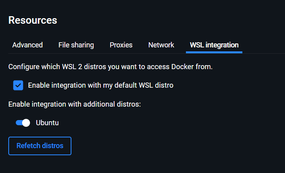
Task: Click the 'Enable integration with my default WSL distro' label
Action: click(x=101, y=85)
